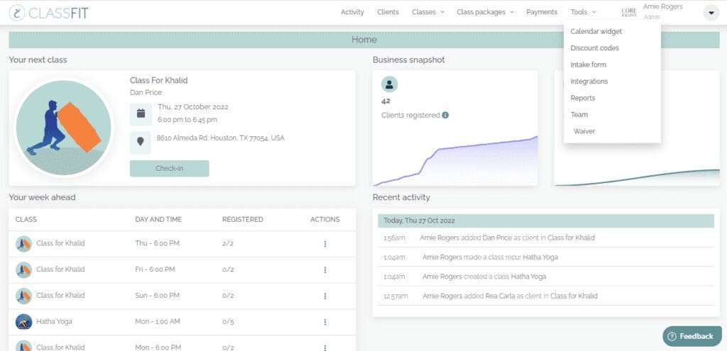Viewport: 727px width, 351px height.
Task: Click the Core Balance business logo
Action: (x=628, y=12)
